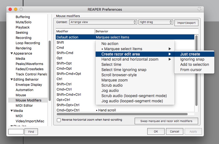Choose Marquee zoom option
219x144 pixels.
pos(135,80)
